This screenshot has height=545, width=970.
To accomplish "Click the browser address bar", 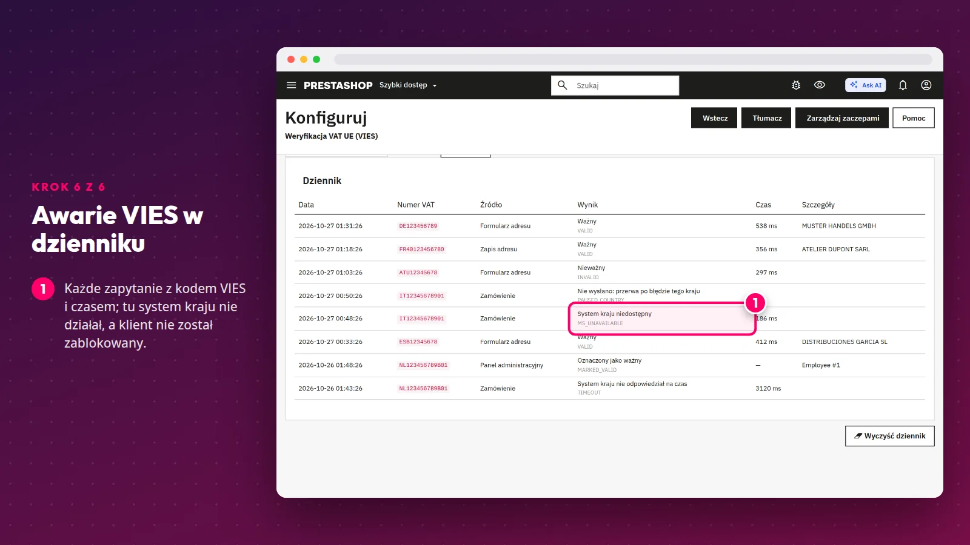I will click(x=633, y=59).
